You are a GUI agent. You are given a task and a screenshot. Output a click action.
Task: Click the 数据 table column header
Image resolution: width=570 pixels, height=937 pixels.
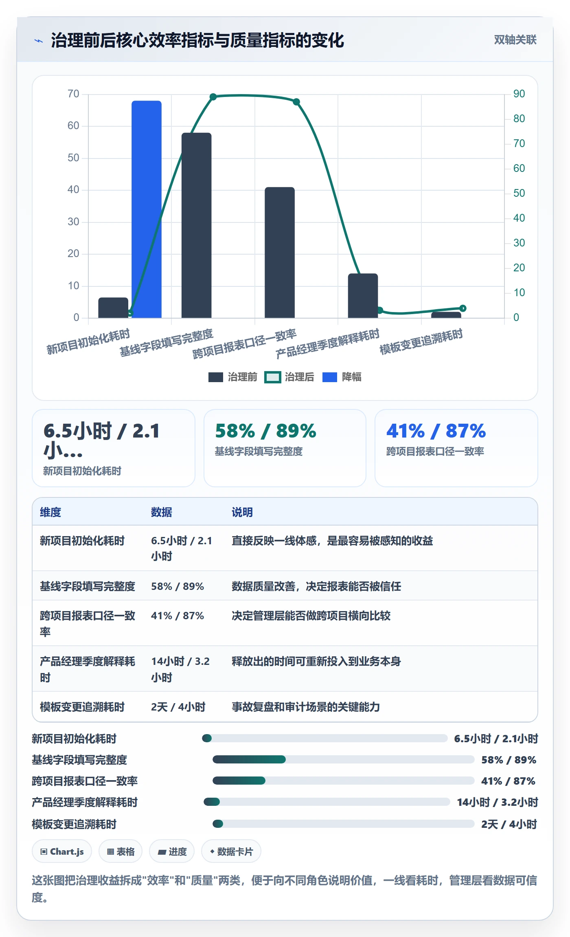161,512
